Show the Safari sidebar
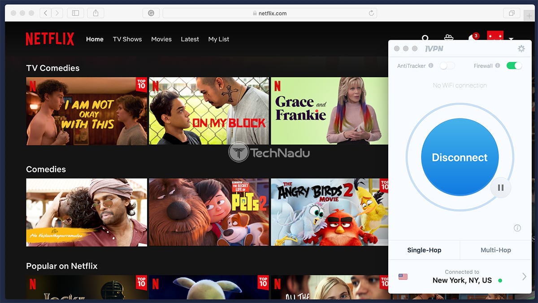 (x=75, y=13)
